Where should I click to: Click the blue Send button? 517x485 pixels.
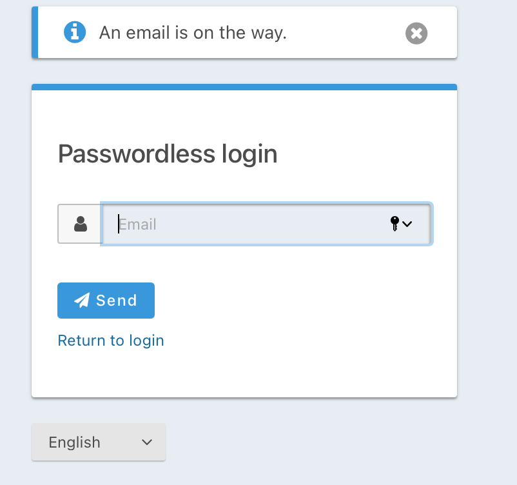coord(106,301)
